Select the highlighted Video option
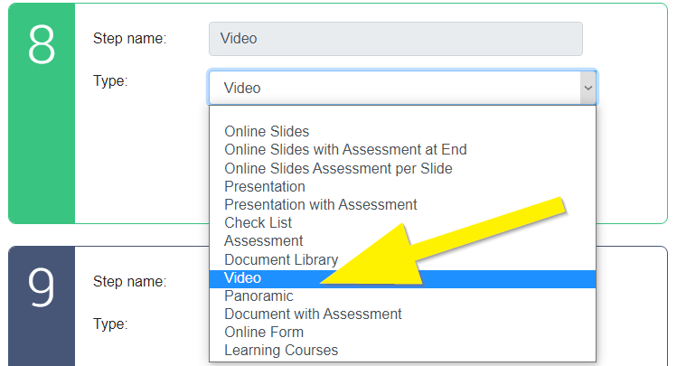 pos(402,278)
